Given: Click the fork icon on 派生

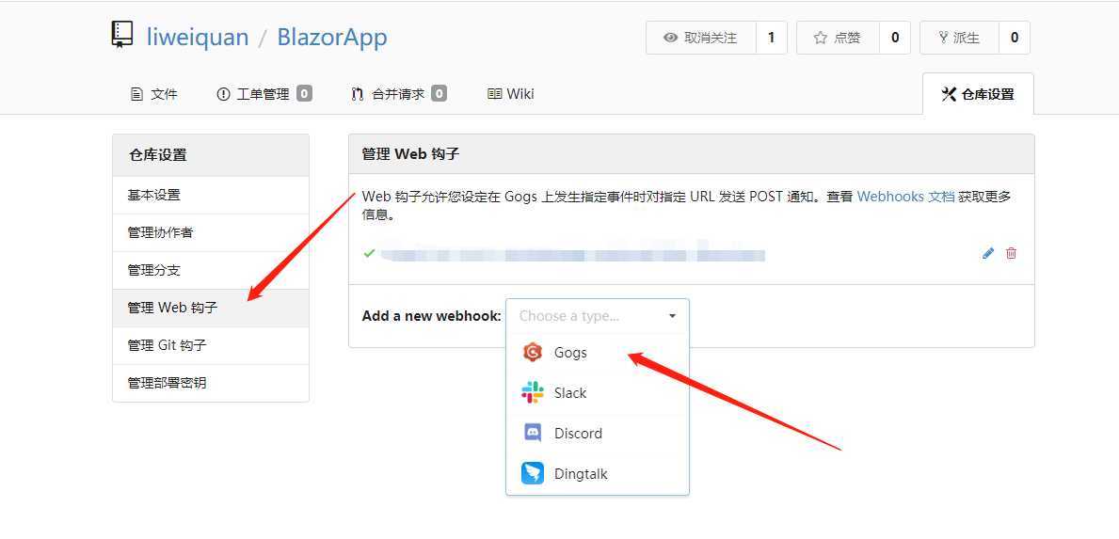Looking at the screenshot, I should [943, 38].
